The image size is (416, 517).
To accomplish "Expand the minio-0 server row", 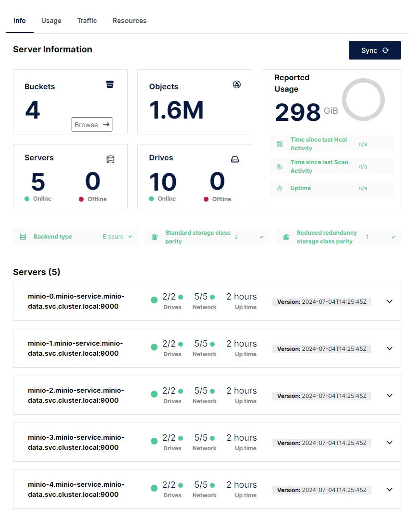I will click(390, 301).
